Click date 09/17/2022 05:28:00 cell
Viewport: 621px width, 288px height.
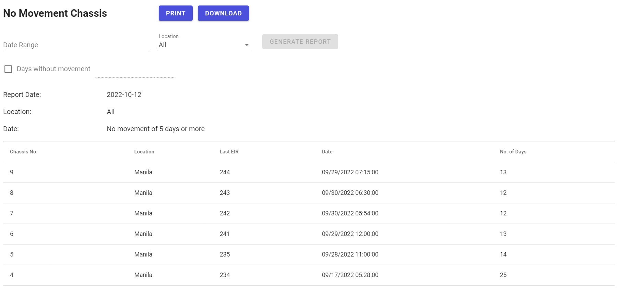350,275
